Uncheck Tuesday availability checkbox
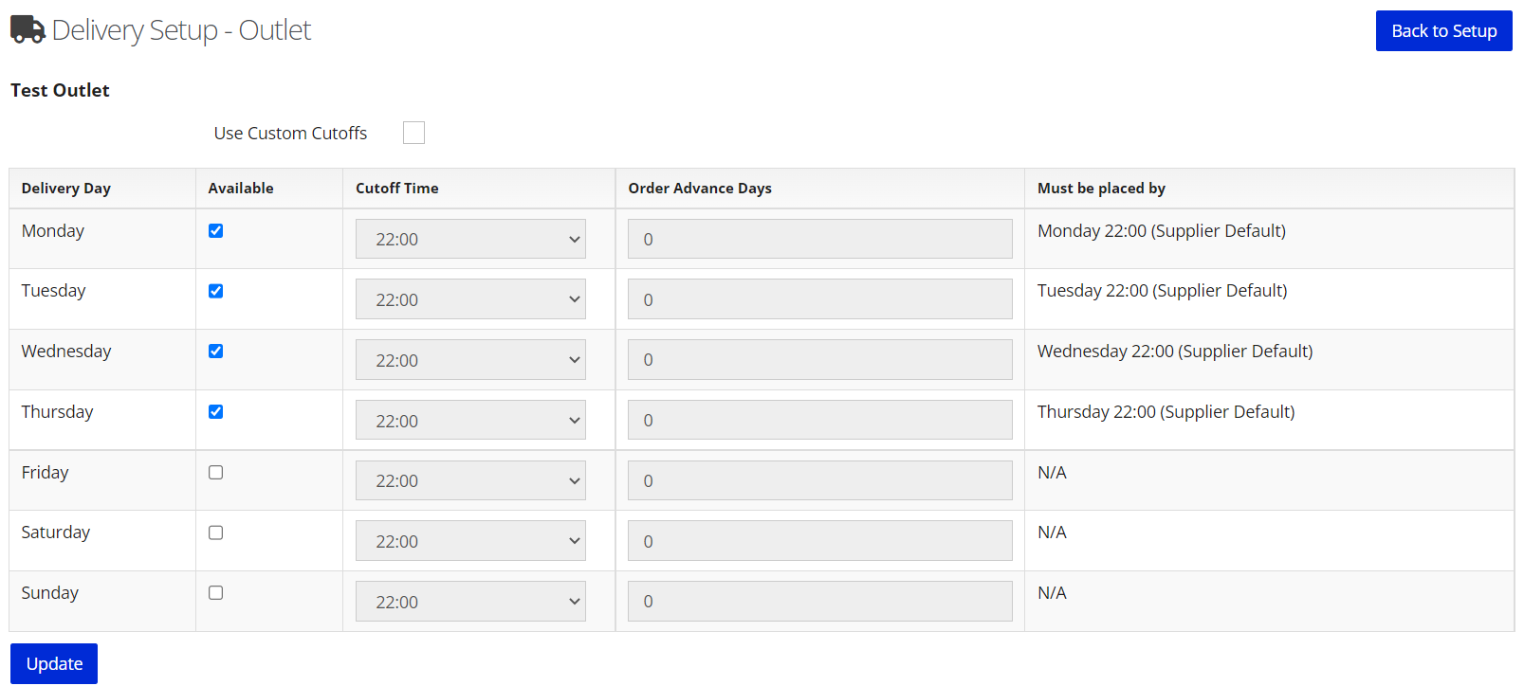Viewport: 1524px width, 686px height. pos(216,291)
